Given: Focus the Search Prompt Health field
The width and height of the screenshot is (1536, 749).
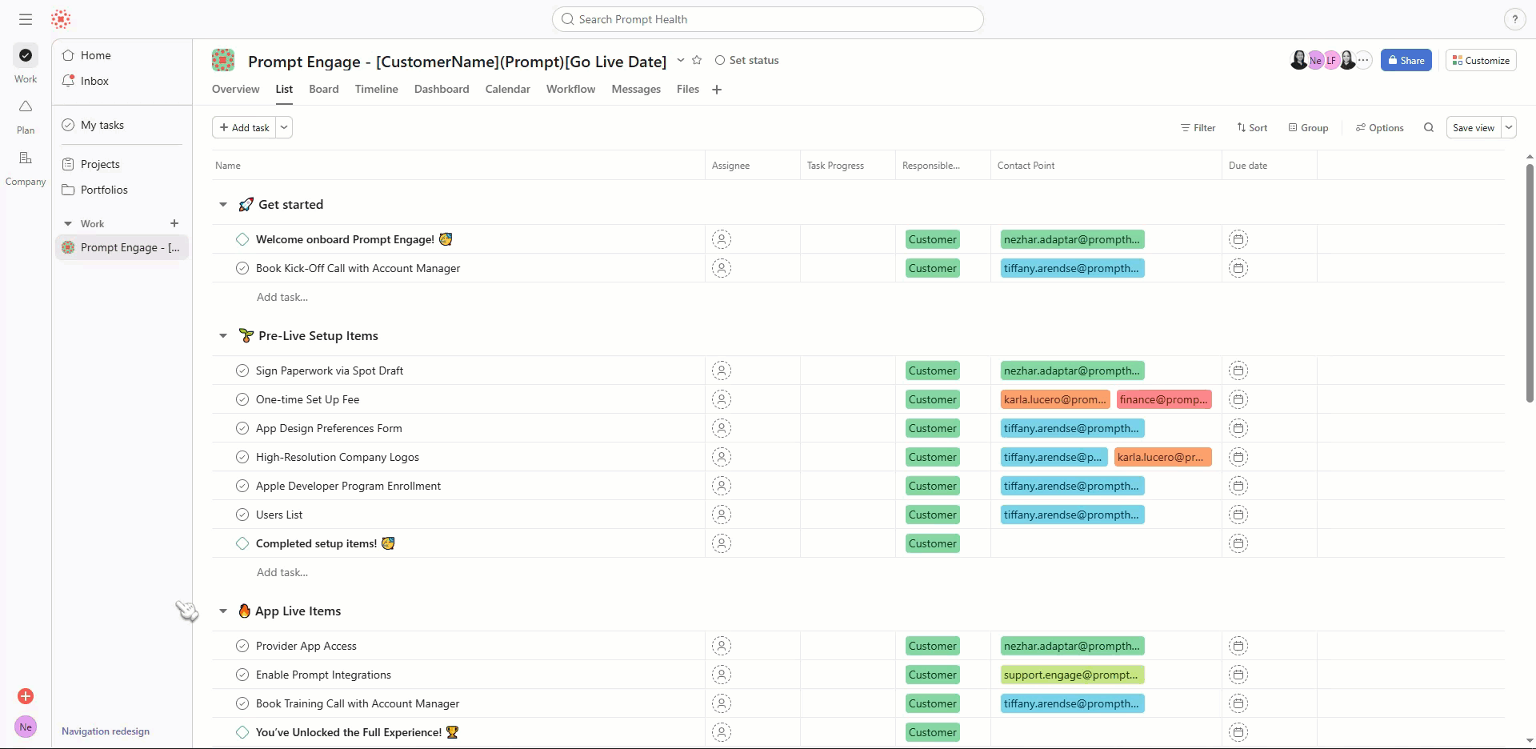Looking at the screenshot, I should pyautogui.click(x=767, y=19).
